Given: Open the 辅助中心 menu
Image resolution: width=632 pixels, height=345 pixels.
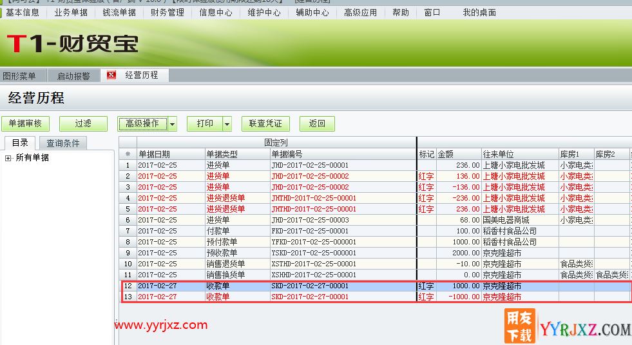Looking at the screenshot, I should pyautogui.click(x=312, y=12).
